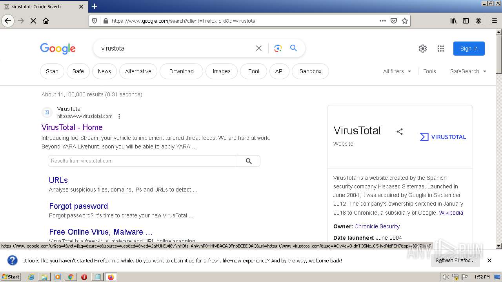Filter results by Safe chip
The image size is (502, 282).
click(78, 71)
